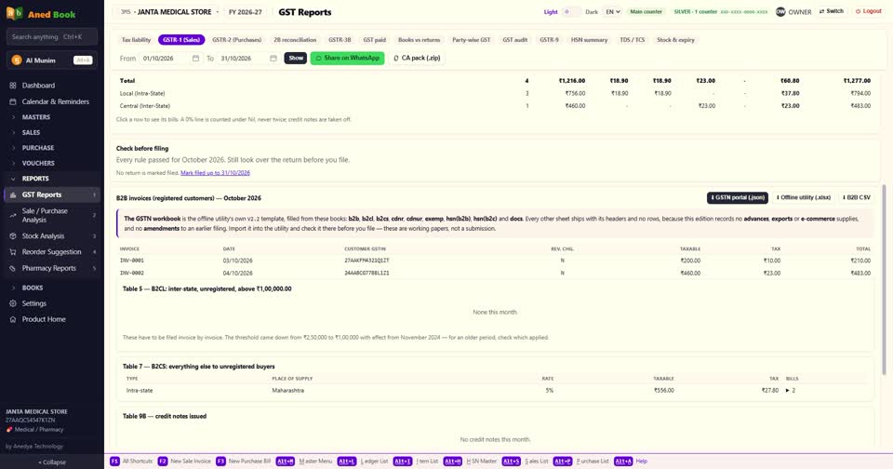893x469 pixels.
Task: Download Offline utility (.xlsx) file
Action: click(804, 198)
